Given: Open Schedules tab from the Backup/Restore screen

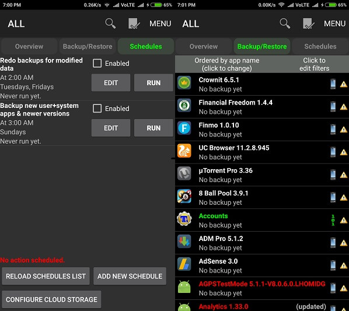Looking at the screenshot, I should click(320, 46).
